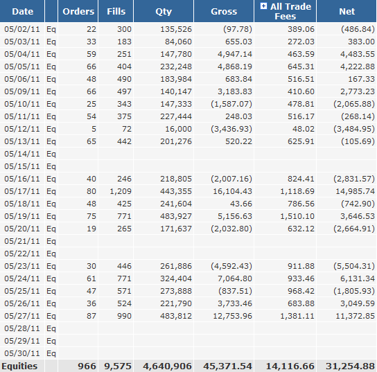The width and height of the screenshot is (377, 372).
Task: Expand the All Trade Fees plus icon
Action: [263, 6]
